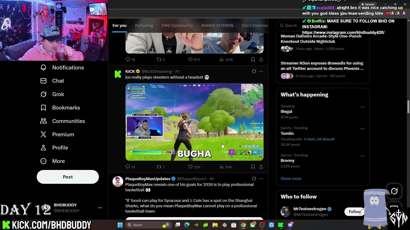Open Grok from the sidebar
The width and height of the screenshot is (410, 230).
52,94
